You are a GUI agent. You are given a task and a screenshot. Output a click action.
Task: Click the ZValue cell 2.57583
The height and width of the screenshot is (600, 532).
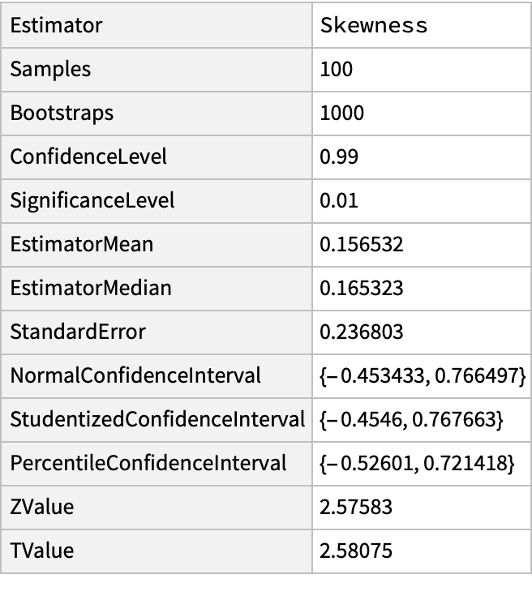tap(356, 508)
